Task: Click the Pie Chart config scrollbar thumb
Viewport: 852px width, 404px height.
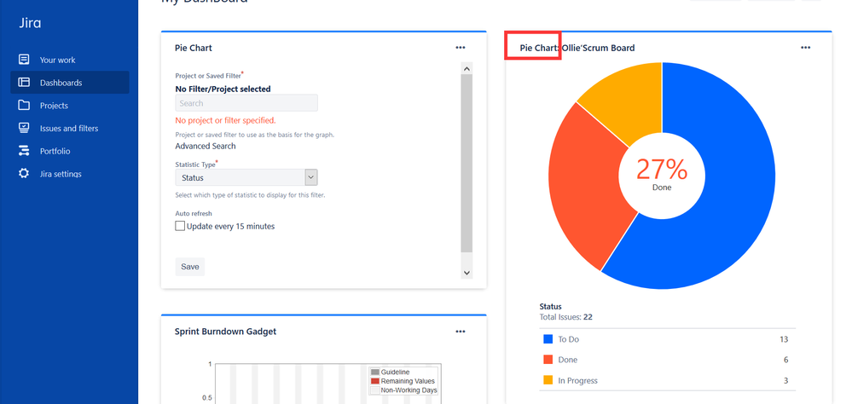Action: click(467, 163)
